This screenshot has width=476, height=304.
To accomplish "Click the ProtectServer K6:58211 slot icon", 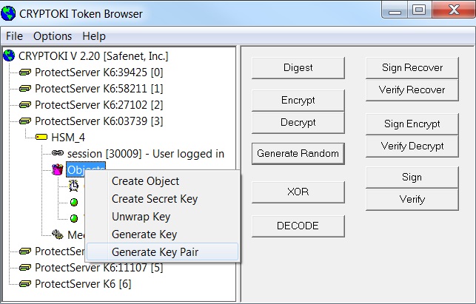I will pyautogui.click(x=25, y=88).
